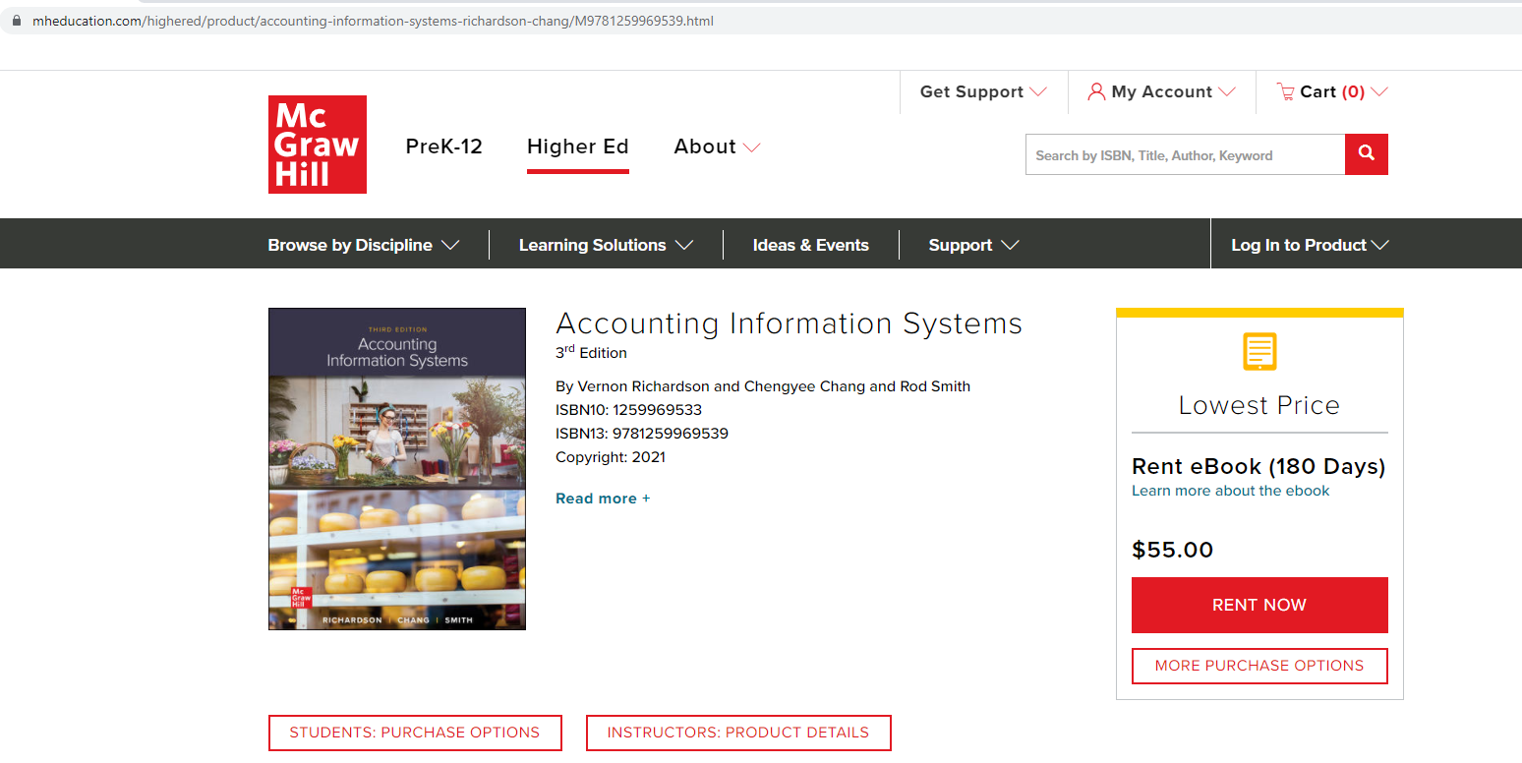Click the Accounting Information Systems cover thumbnail
This screenshot has width=1522, height=763.
coord(396,468)
